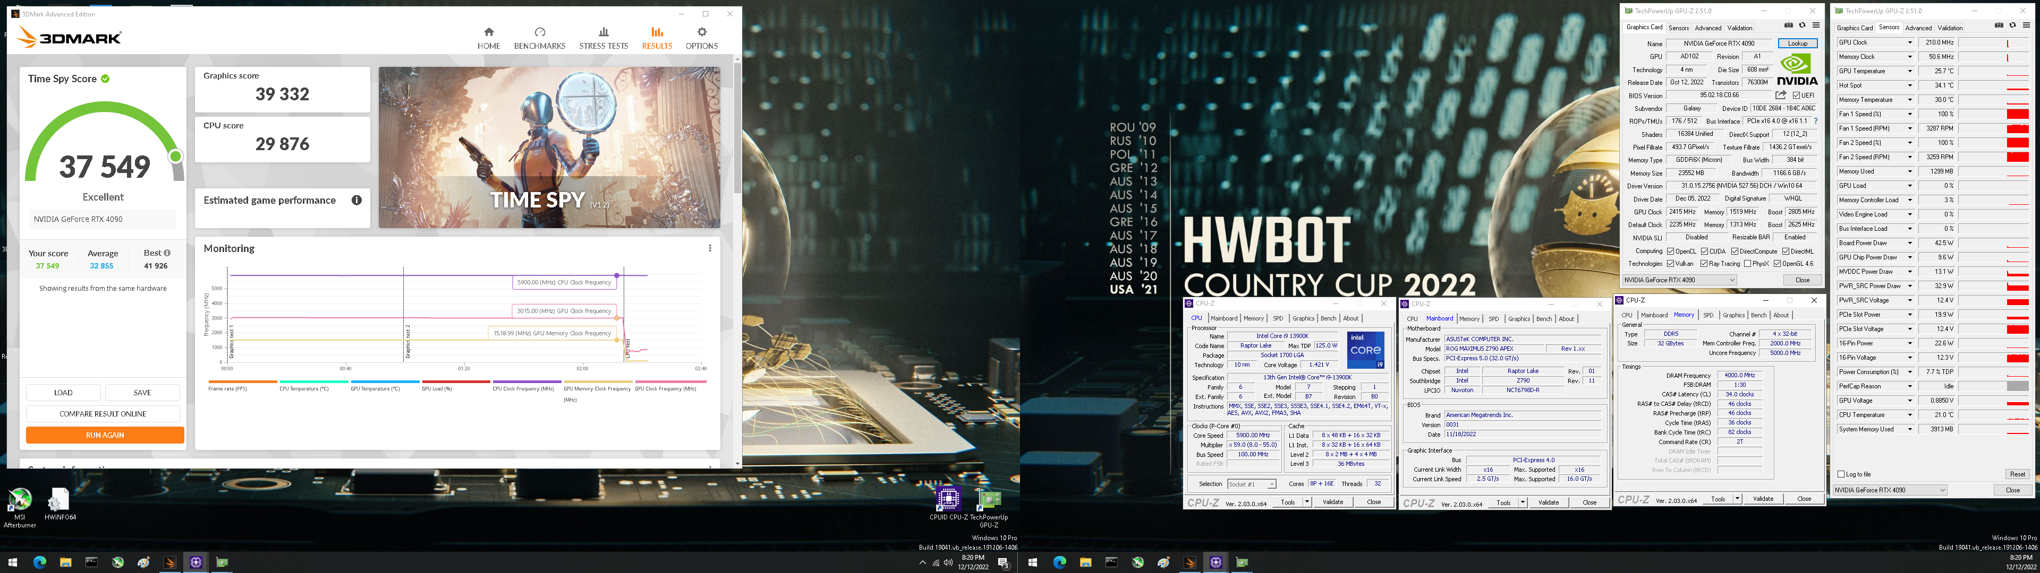
Task: Click Bus Interface question mark in GPU-Z
Action: tap(1815, 121)
